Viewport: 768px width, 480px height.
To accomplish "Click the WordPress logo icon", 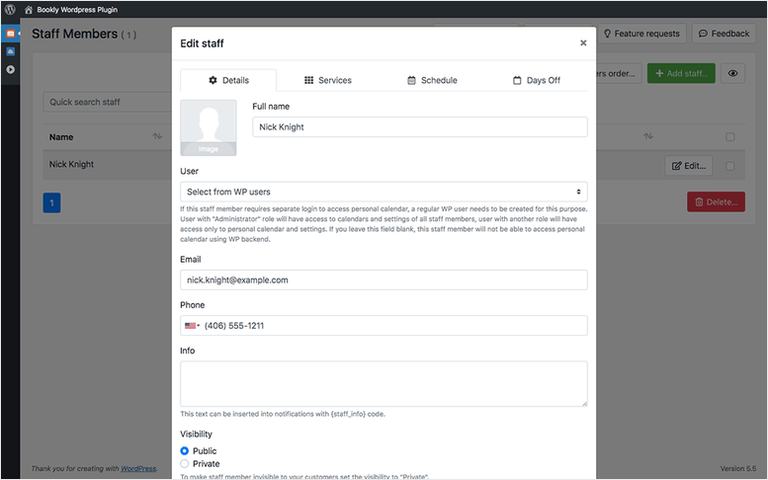I will [10, 9].
